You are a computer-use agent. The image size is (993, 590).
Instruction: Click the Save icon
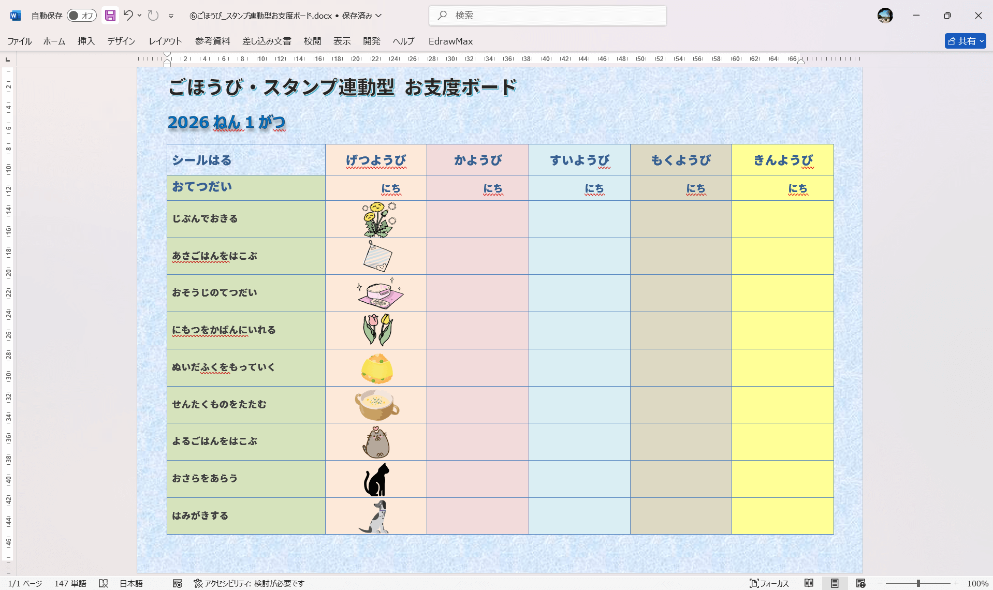110,16
